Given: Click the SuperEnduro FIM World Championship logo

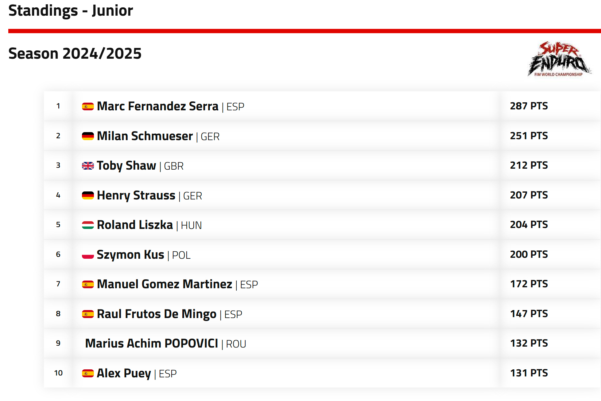Looking at the screenshot, I should pyautogui.click(x=559, y=59).
